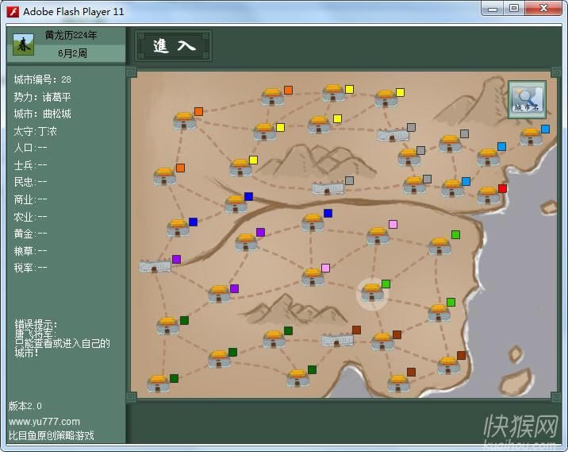Screen dimensions: 568x452
Task: Select the fortress wall with the brown flag
Action: point(337,339)
